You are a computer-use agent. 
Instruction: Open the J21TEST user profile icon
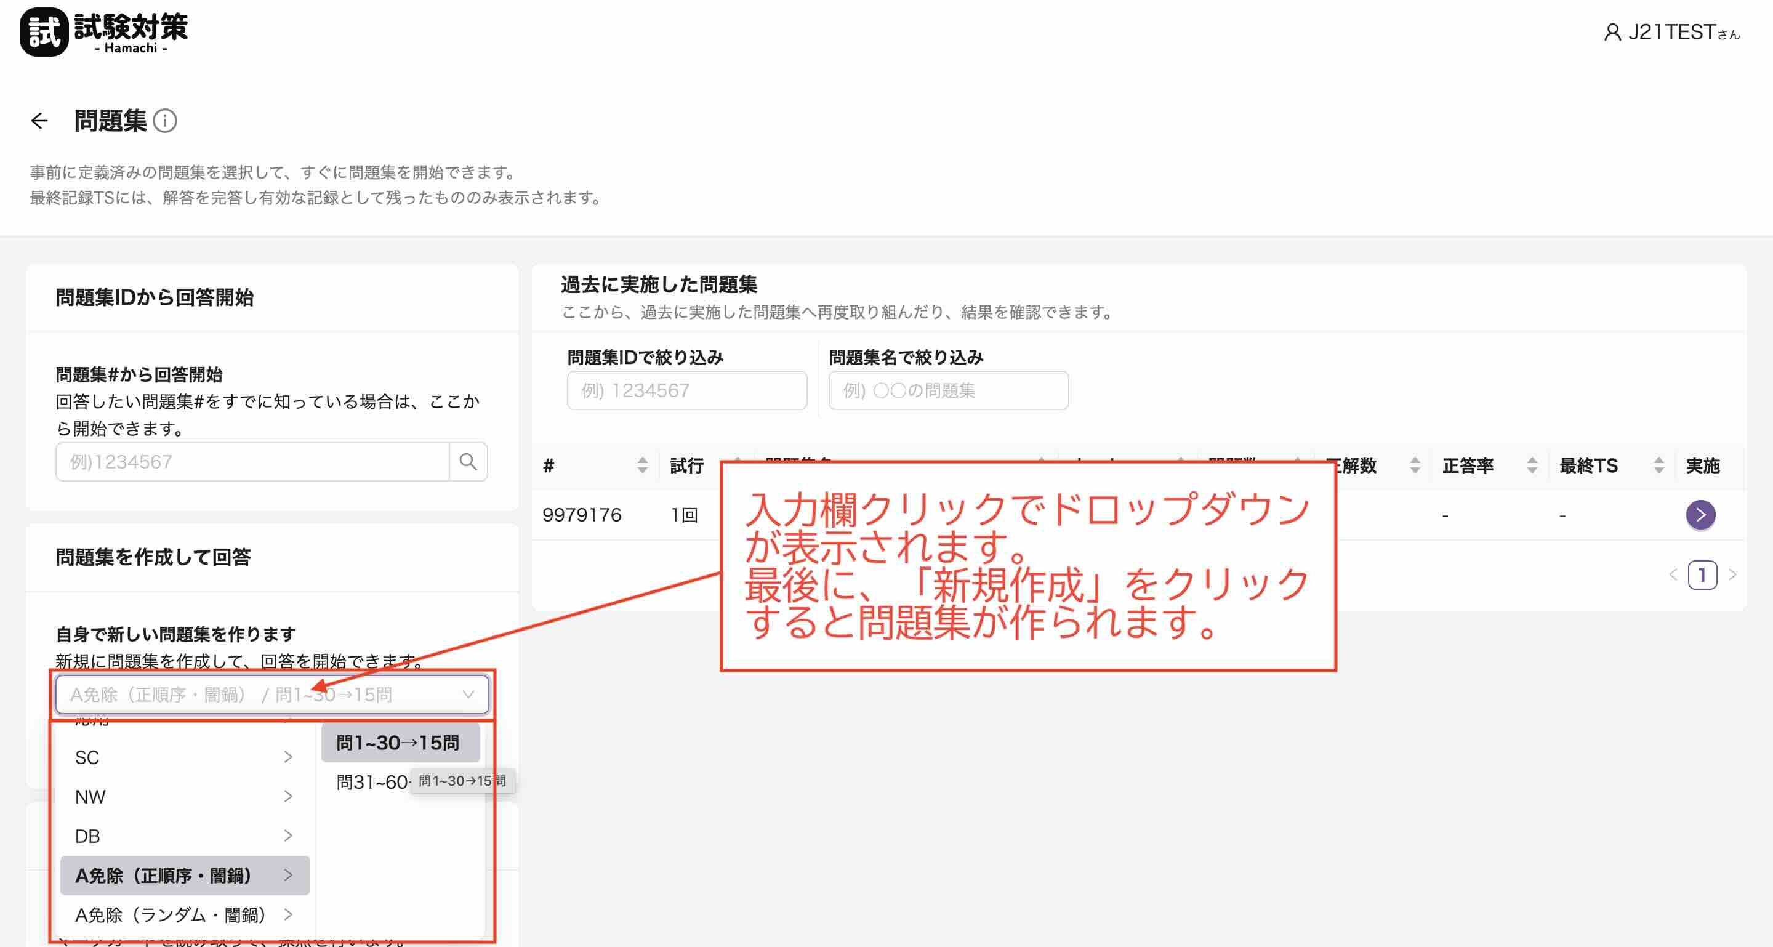pyautogui.click(x=1612, y=33)
